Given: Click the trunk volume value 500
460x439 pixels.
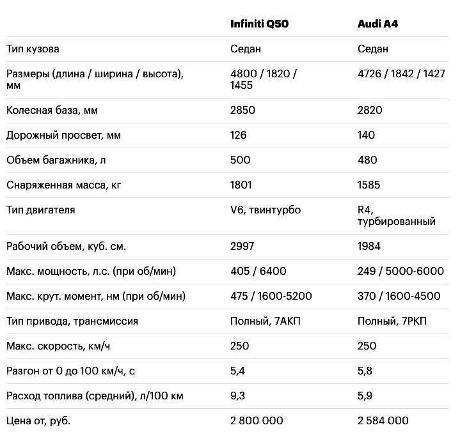Looking at the screenshot, I should point(240,160).
